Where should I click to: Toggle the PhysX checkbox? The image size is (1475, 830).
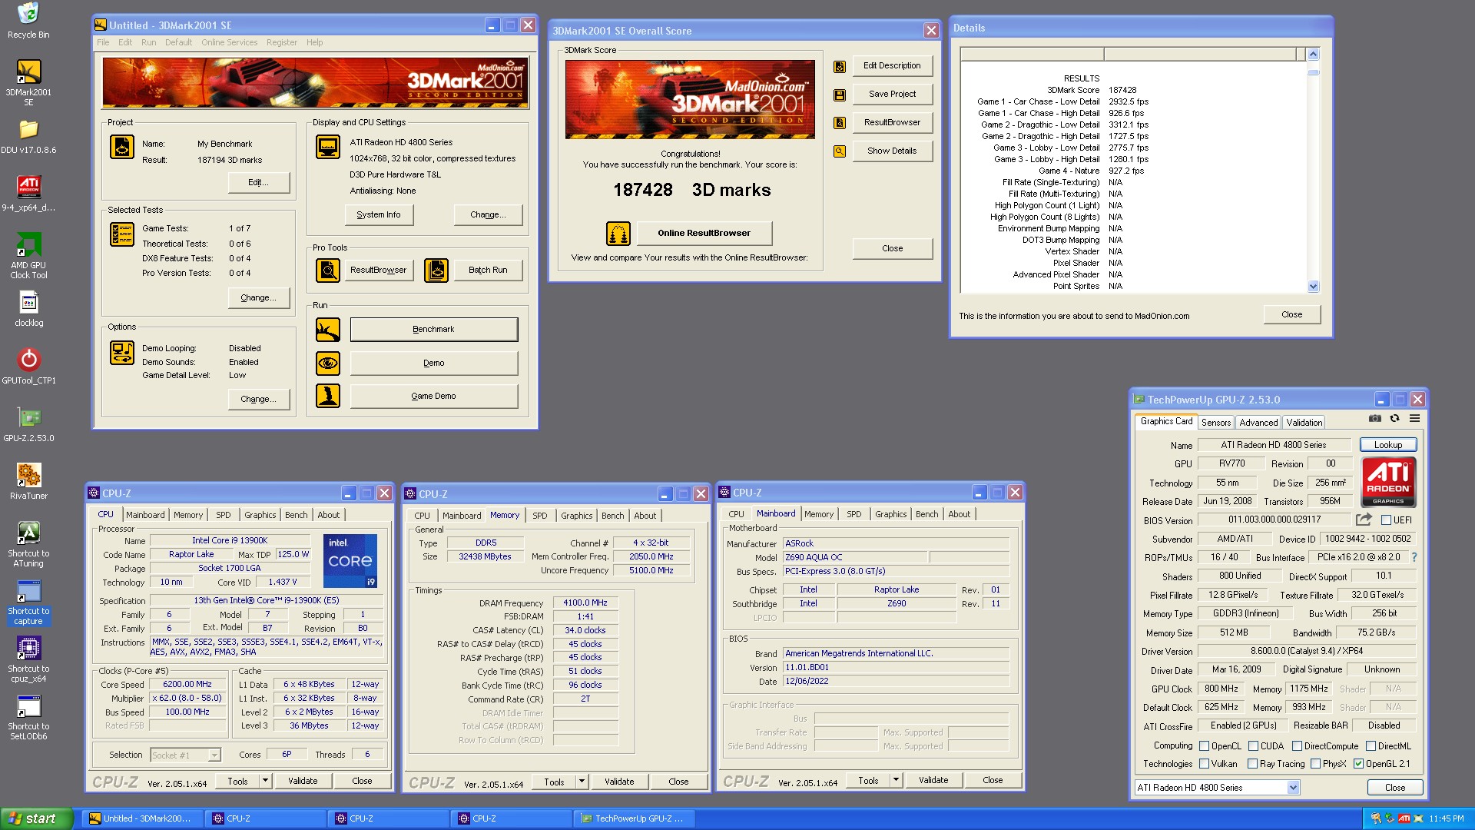point(1315,764)
